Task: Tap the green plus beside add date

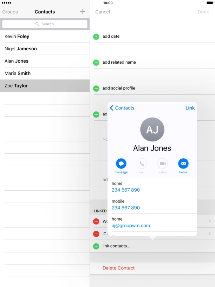Action: [96, 37]
